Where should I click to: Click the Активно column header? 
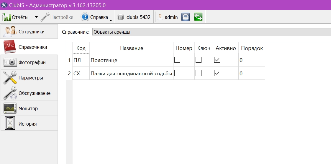coord(226,48)
